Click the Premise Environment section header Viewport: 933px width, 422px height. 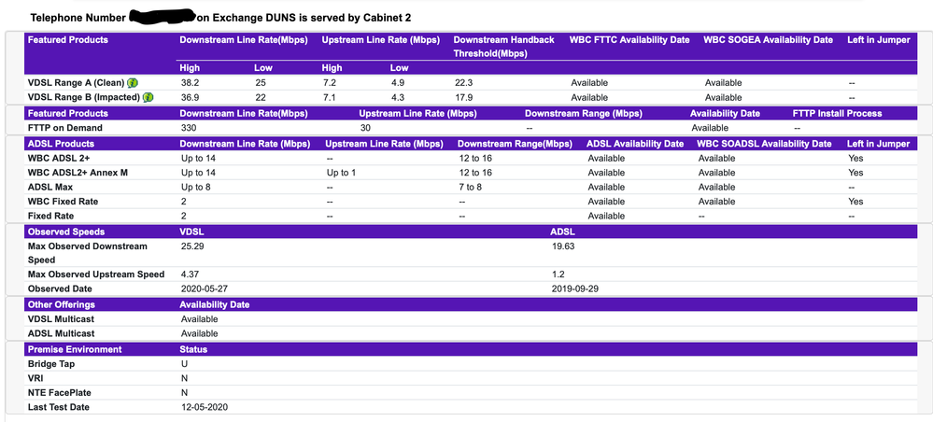pos(75,349)
